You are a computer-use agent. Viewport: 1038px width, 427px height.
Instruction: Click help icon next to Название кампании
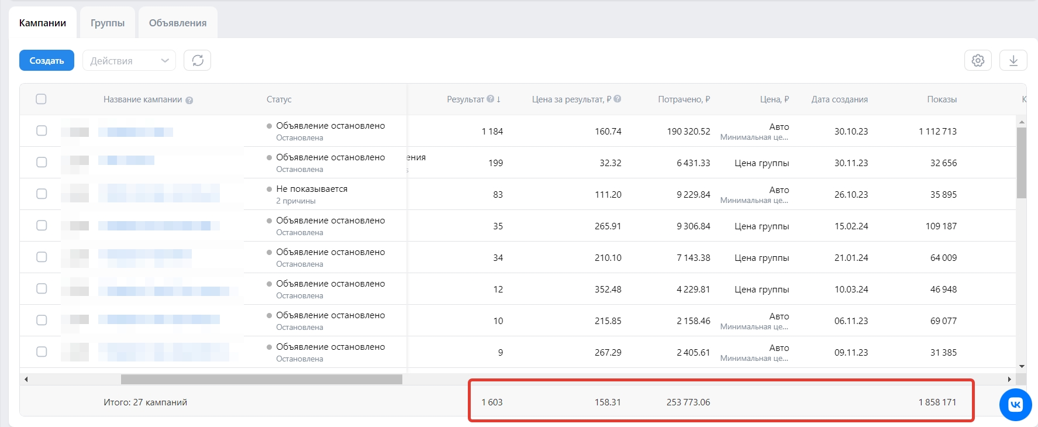tap(189, 100)
